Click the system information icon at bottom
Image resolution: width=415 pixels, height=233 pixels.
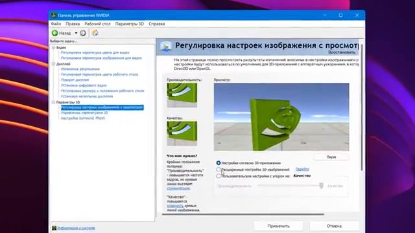tap(54, 228)
